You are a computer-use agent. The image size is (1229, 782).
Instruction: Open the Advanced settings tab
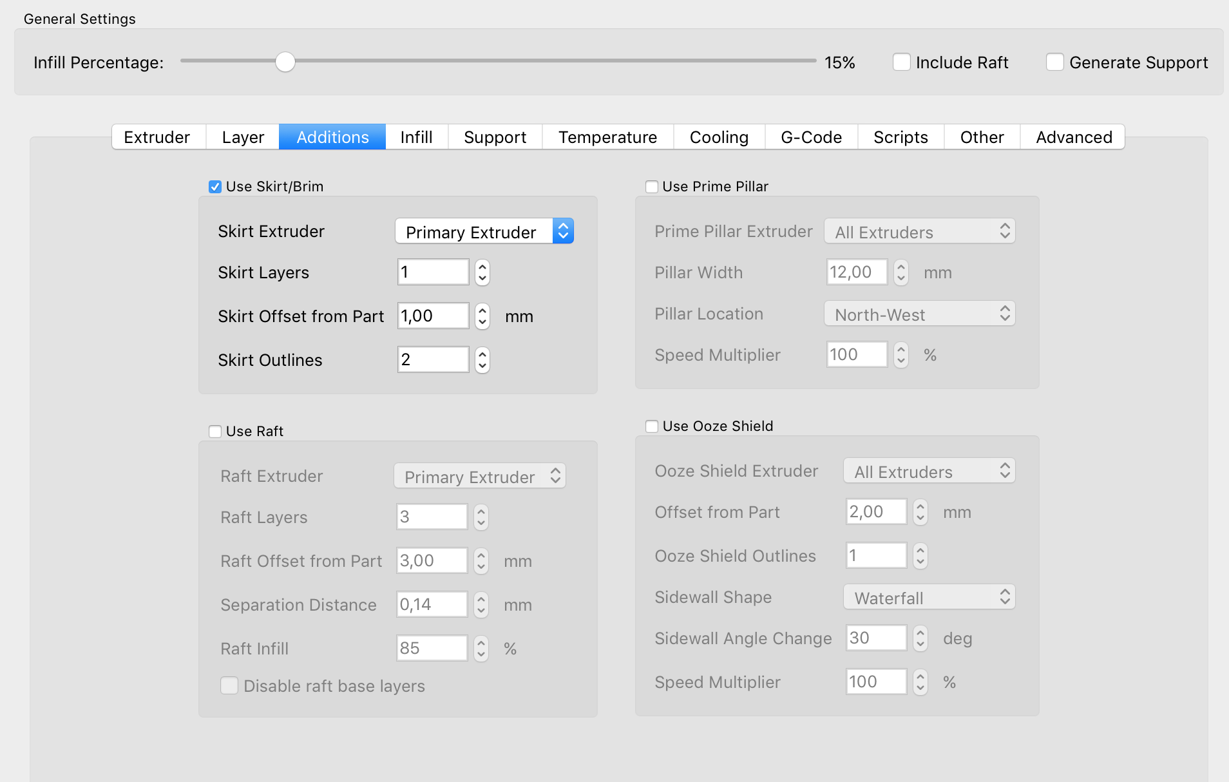click(1074, 137)
